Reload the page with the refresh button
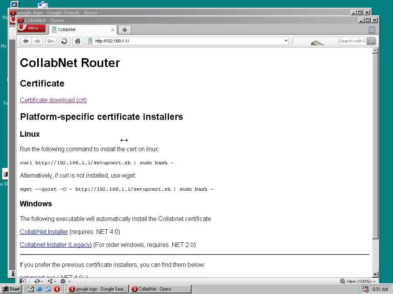Viewport: 393px width, 294px height. tap(64, 41)
